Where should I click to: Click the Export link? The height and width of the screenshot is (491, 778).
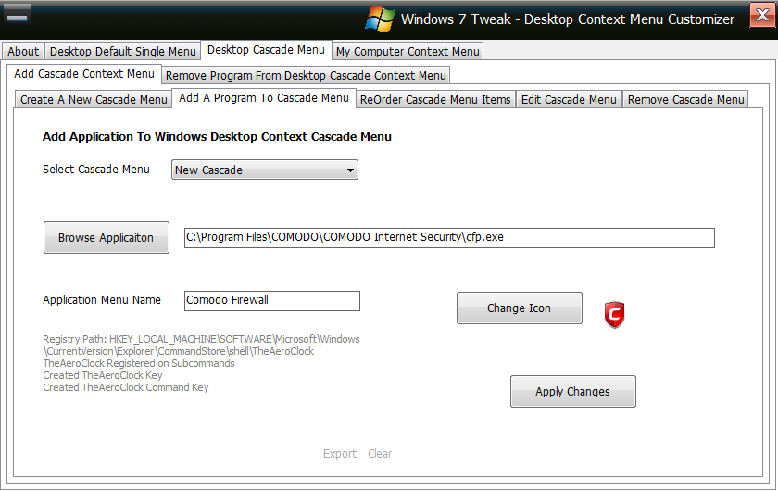(x=339, y=454)
